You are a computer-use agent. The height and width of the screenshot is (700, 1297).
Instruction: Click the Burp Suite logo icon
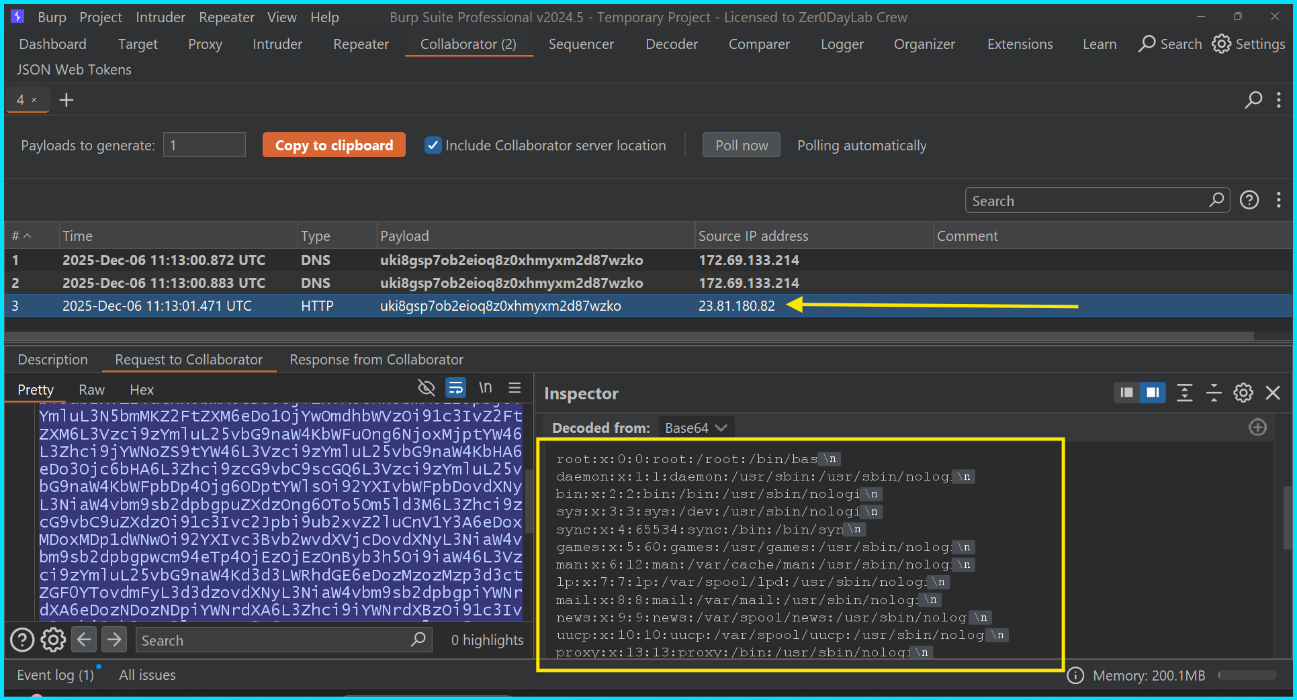tap(18, 17)
